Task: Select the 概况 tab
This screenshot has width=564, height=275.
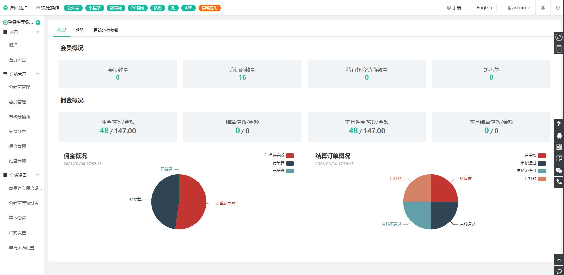Action: coord(62,30)
